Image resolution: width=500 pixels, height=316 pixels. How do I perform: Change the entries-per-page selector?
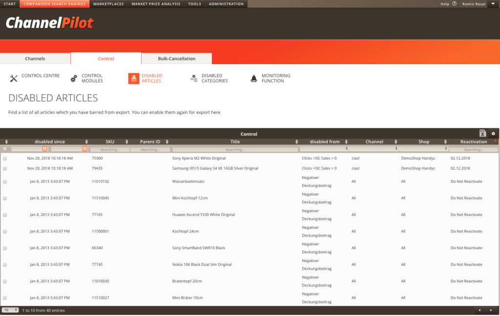click(10, 310)
